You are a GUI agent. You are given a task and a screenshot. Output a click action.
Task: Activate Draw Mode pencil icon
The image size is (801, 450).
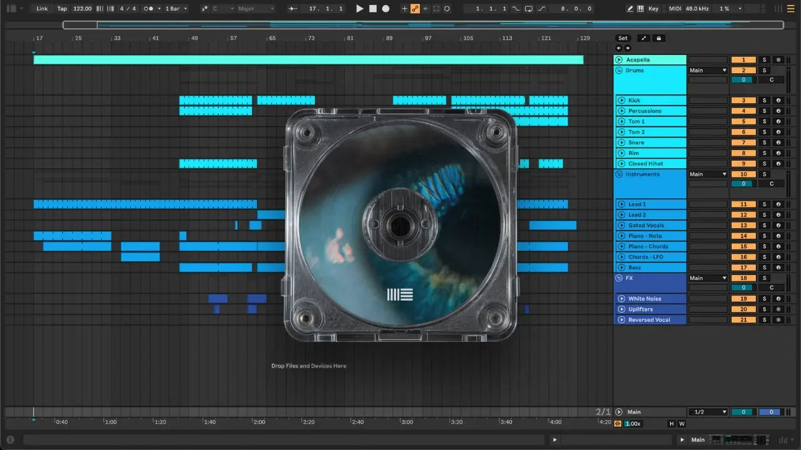[630, 9]
